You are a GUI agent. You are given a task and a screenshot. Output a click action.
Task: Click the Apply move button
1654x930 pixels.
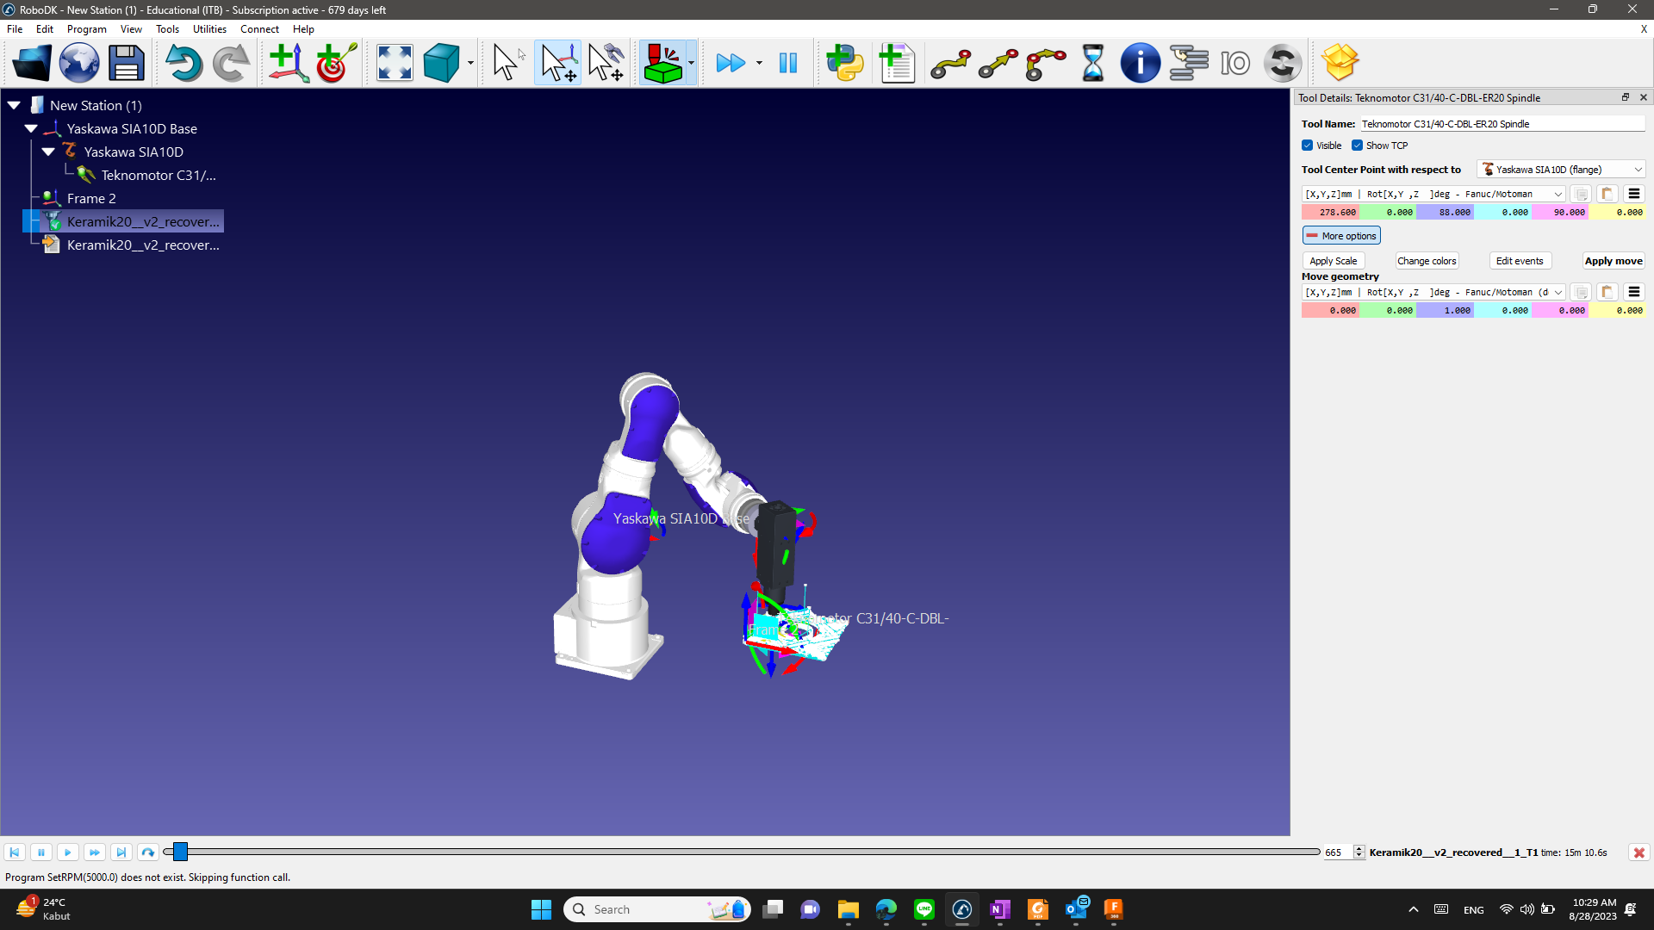click(x=1613, y=261)
